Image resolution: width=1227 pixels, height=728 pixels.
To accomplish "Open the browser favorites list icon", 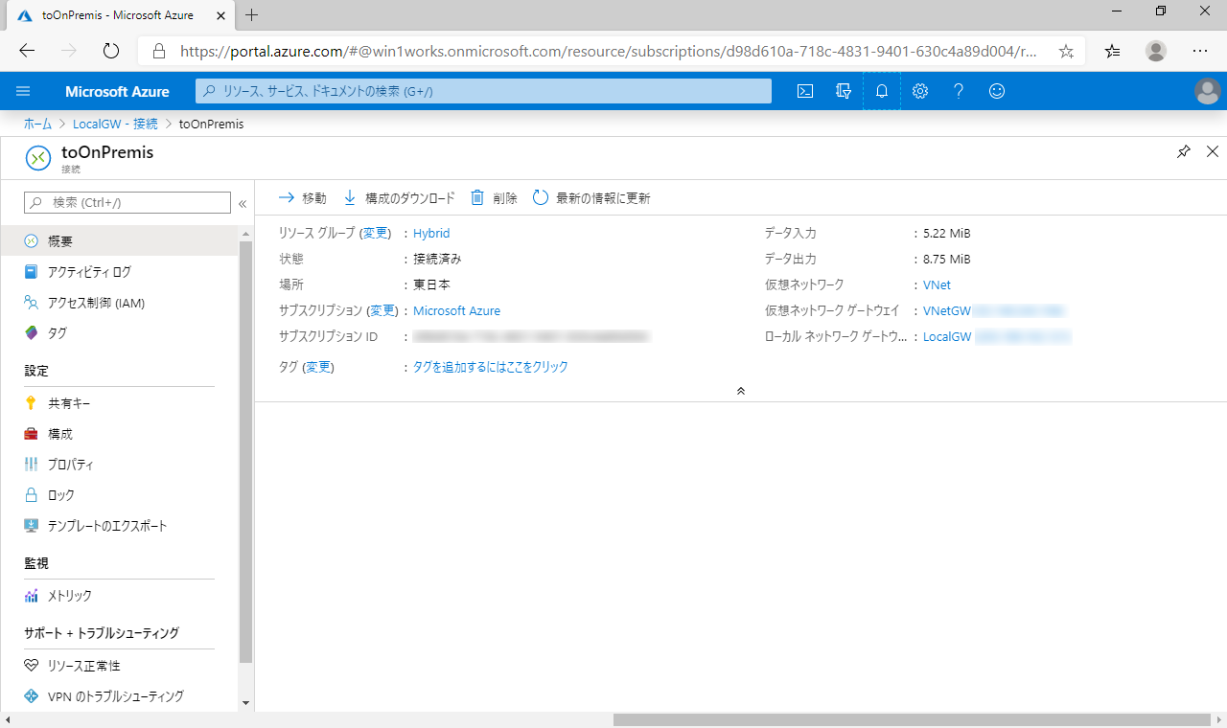I will tap(1112, 52).
